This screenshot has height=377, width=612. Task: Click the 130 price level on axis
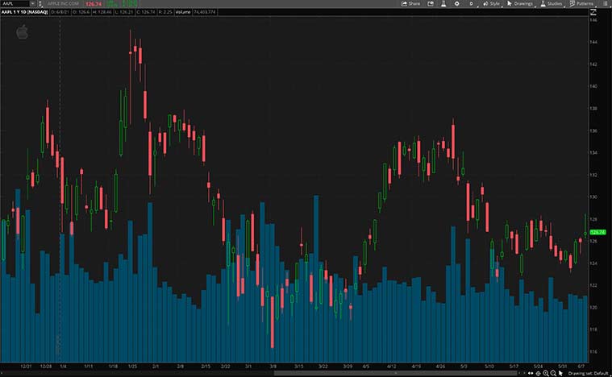(x=593, y=197)
